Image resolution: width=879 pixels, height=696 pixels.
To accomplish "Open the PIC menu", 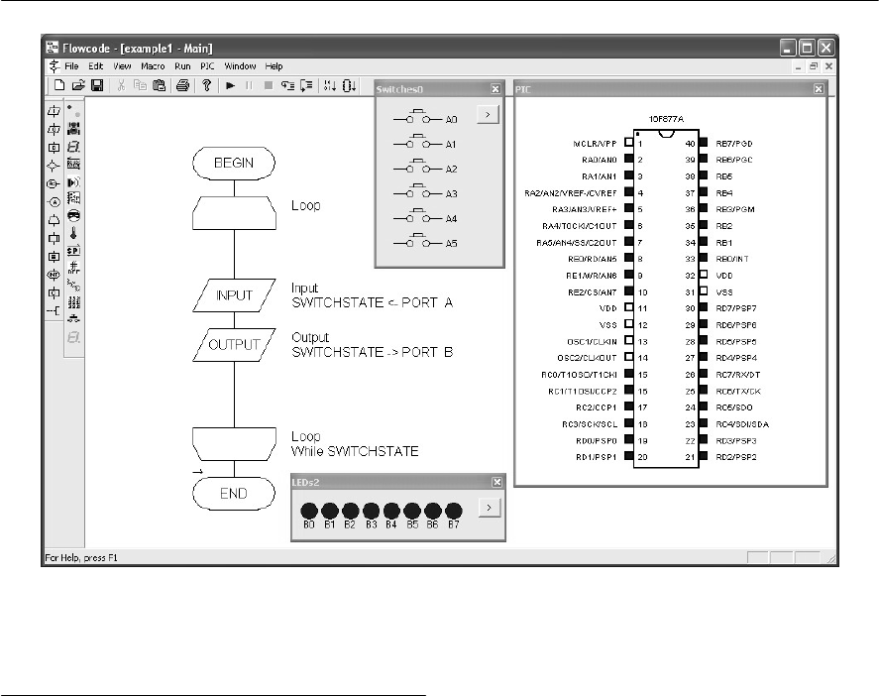I will coord(207,66).
